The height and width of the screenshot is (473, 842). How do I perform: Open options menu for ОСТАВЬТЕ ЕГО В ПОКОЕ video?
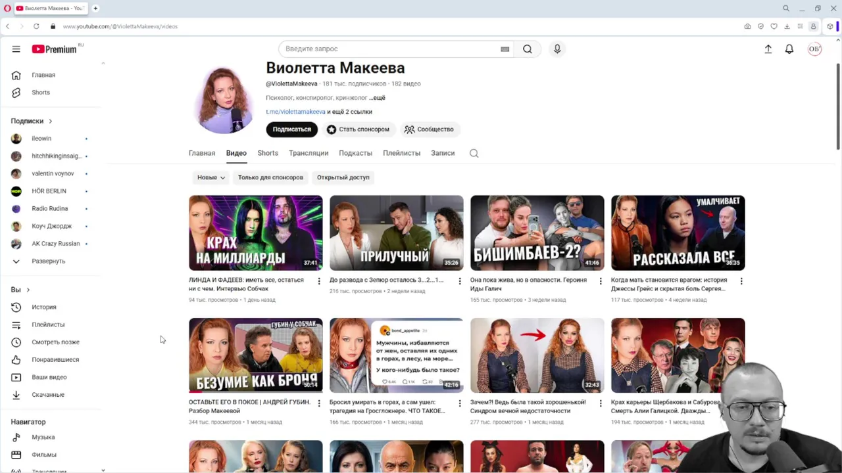click(319, 403)
